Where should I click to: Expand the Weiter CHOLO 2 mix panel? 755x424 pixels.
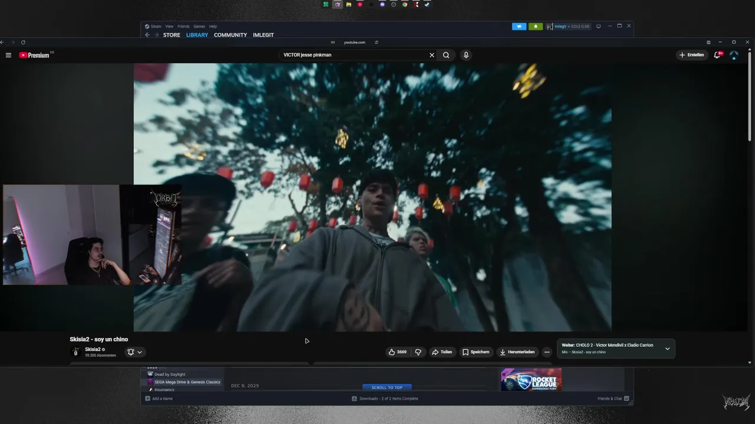pyautogui.click(x=667, y=349)
